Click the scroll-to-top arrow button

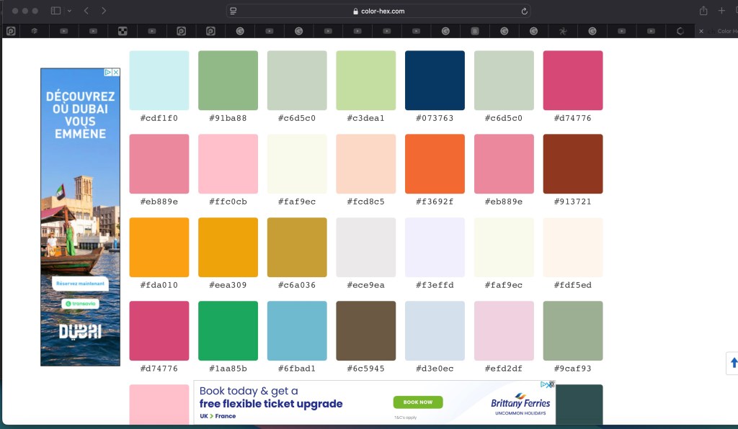coord(733,363)
